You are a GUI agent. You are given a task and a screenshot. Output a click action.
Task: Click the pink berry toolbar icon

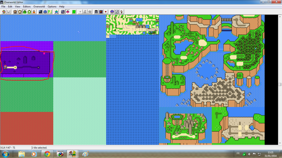[x=68, y=12]
